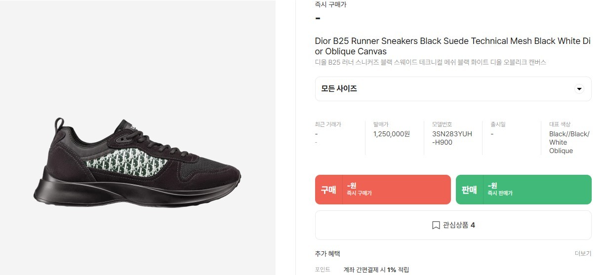Image resolution: width=608 pixels, height=275 pixels.
Task: Click the 추가 혜택 section heading
Action: 327,254
